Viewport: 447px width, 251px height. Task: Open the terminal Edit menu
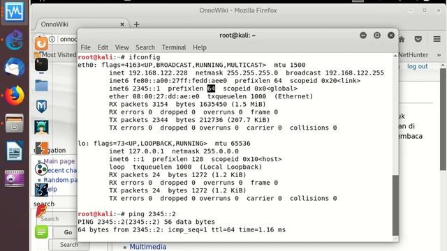103,47
